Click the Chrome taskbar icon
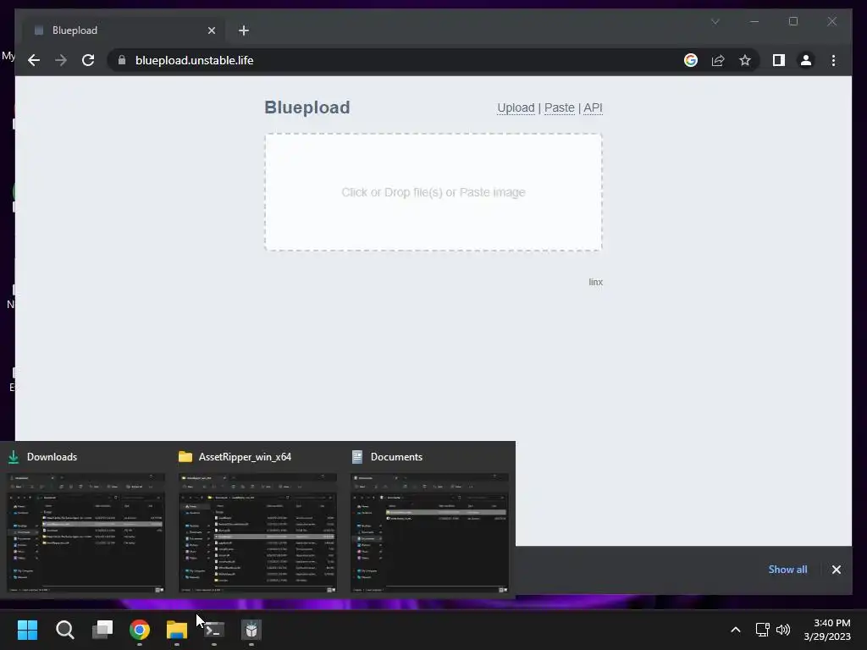The height and width of the screenshot is (650, 867). (140, 630)
